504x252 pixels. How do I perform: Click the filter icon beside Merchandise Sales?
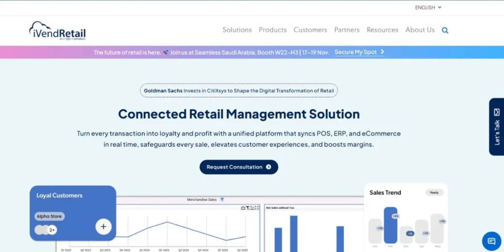pos(222,200)
